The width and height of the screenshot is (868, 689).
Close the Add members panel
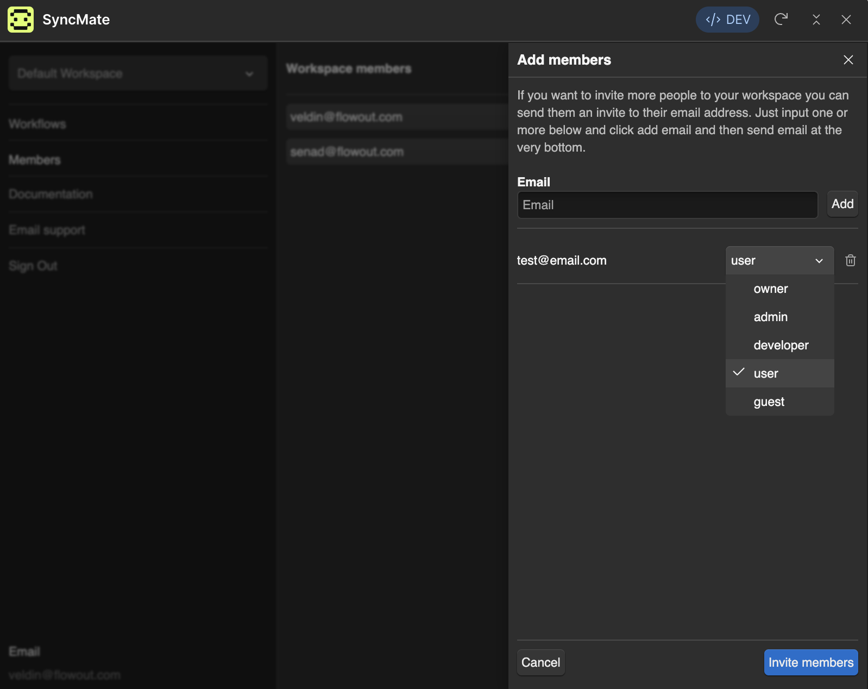[x=848, y=60]
